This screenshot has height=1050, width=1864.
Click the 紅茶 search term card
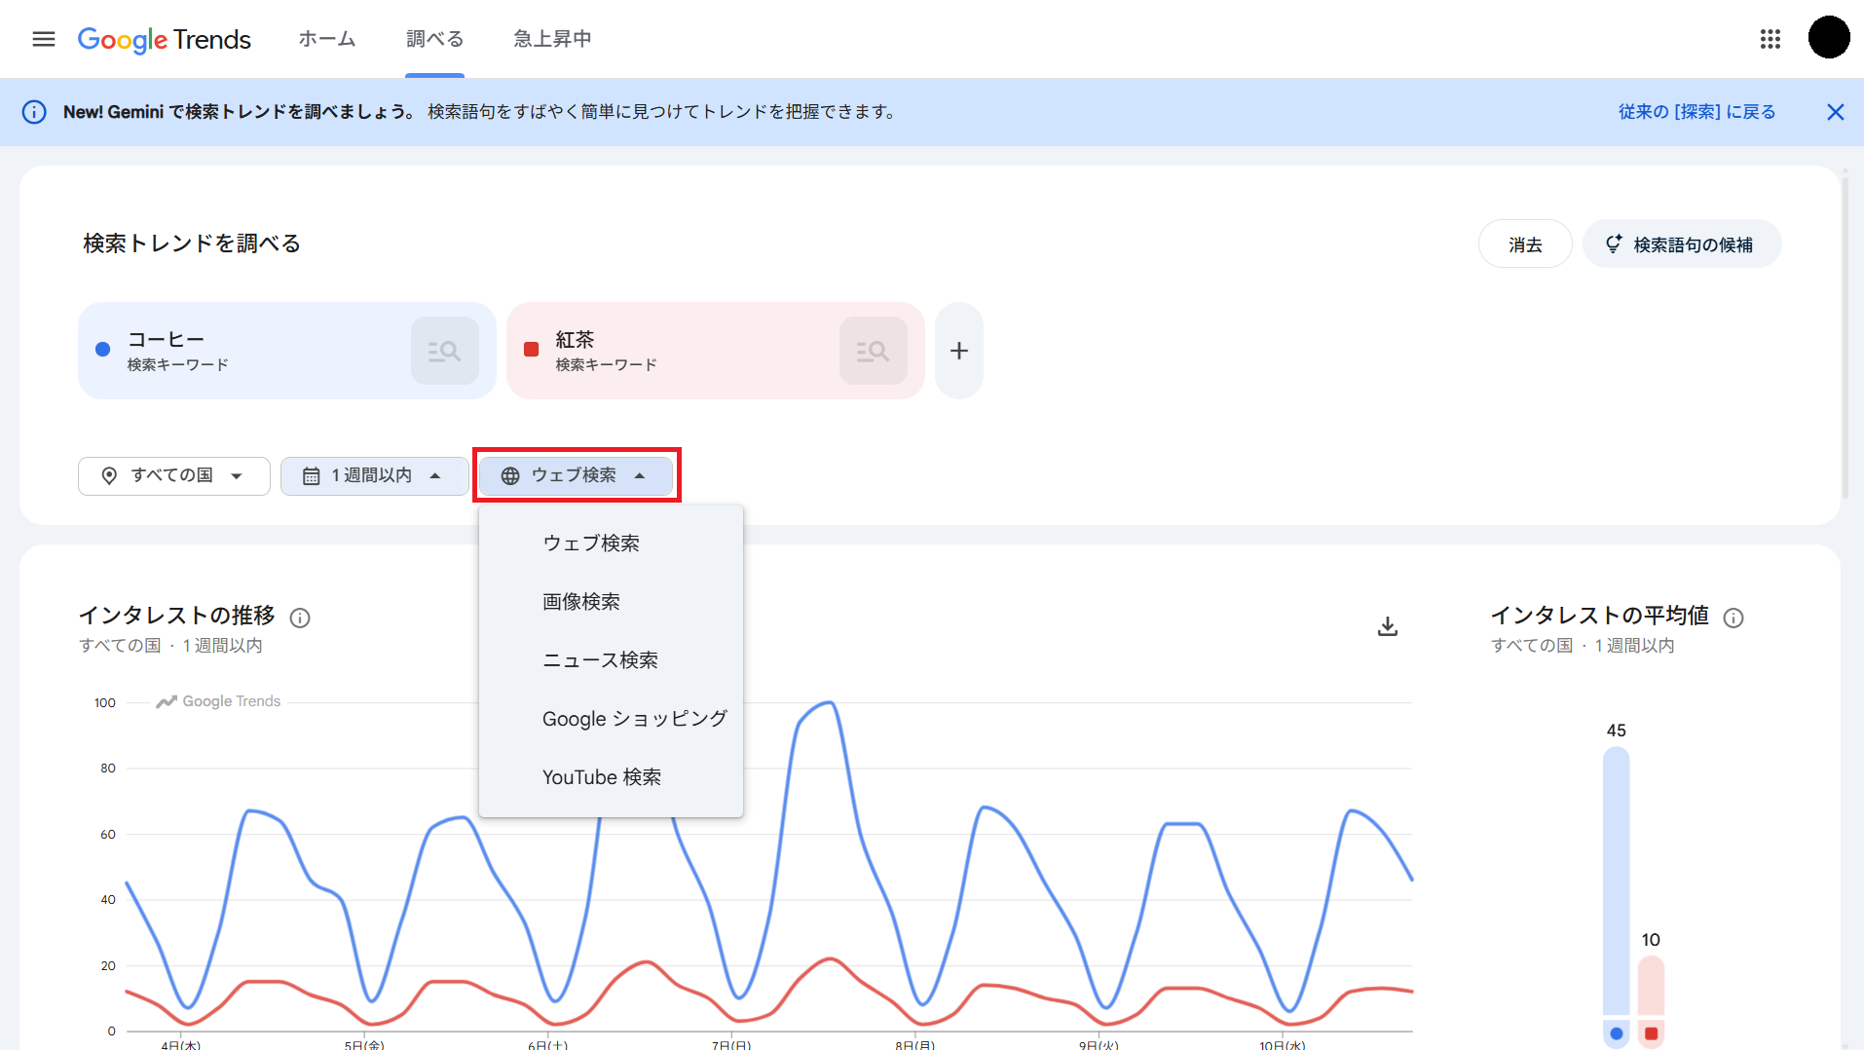click(715, 351)
